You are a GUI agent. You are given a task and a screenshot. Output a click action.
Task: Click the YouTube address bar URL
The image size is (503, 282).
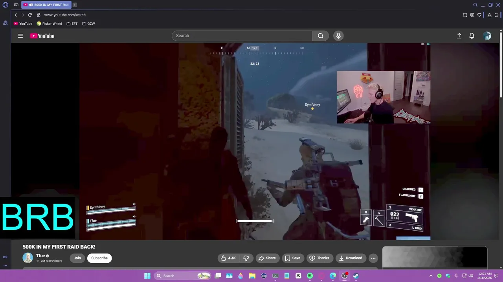click(65, 15)
